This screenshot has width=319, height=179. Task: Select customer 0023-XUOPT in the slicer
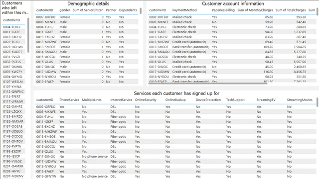(13, 52)
